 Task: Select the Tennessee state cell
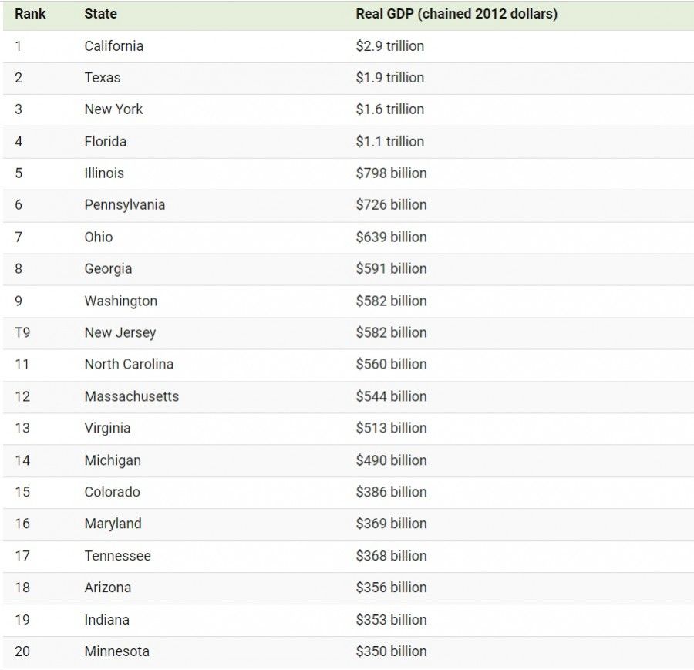tap(117, 556)
